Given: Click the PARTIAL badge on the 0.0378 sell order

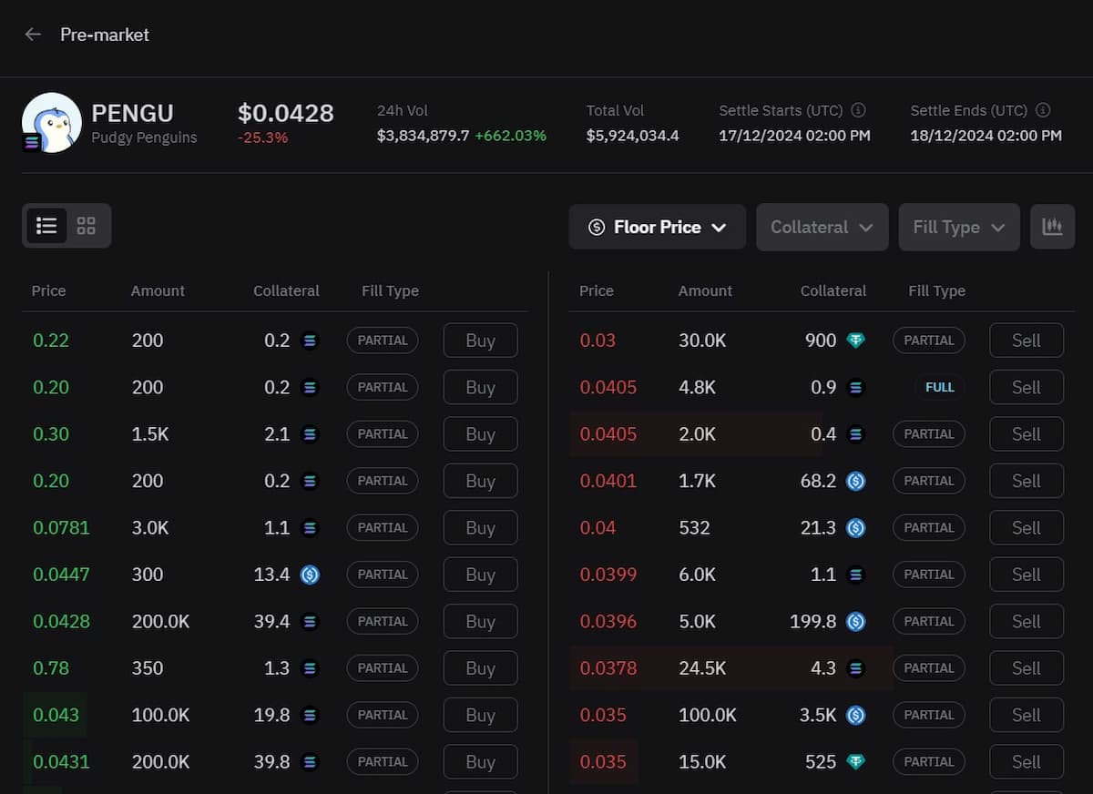Looking at the screenshot, I should [x=928, y=667].
